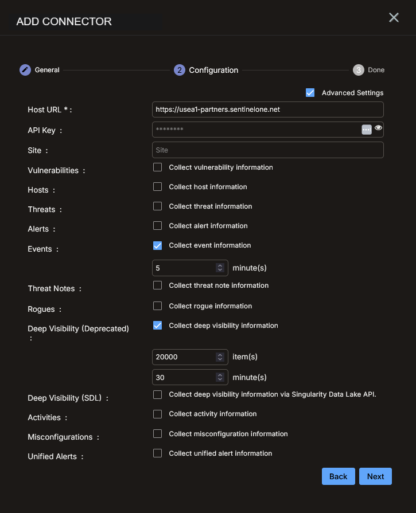Click the Next button

(x=375, y=476)
